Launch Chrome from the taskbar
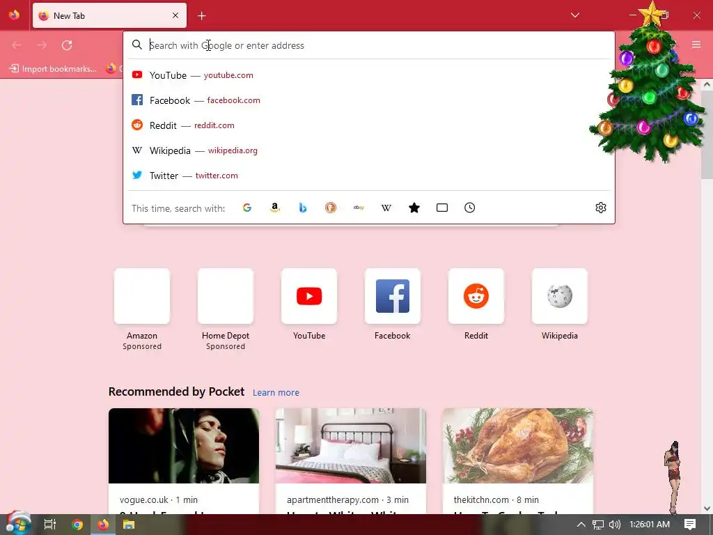The image size is (713, 535). tap(77, 525)
